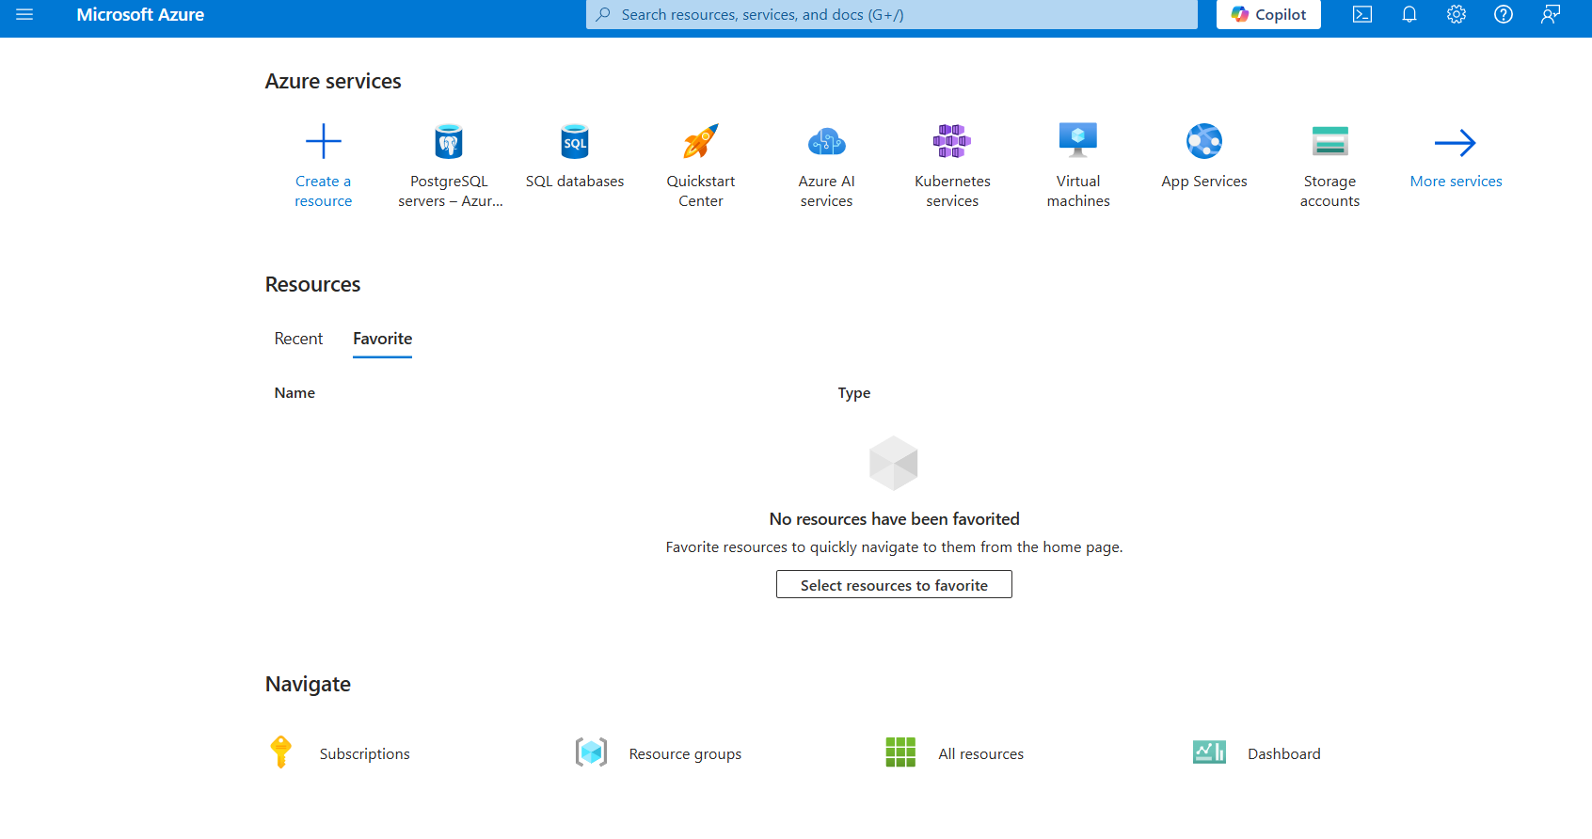This screenshot has height=839, width=1592.
Task: Open the help question mark menu
Action: coord(1504,14)
